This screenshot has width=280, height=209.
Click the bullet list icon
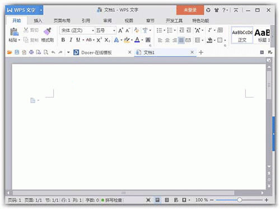pyautogui.click(x=159, y=30)
